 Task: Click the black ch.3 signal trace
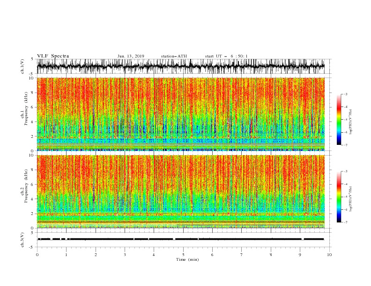coord(181,239)
